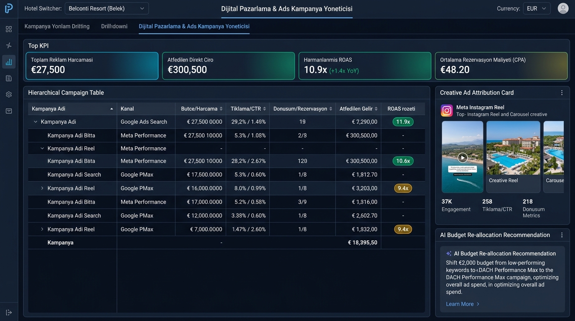
Task: Sort table by Butce/Harcama sort icon
Action: click(221, 109)
